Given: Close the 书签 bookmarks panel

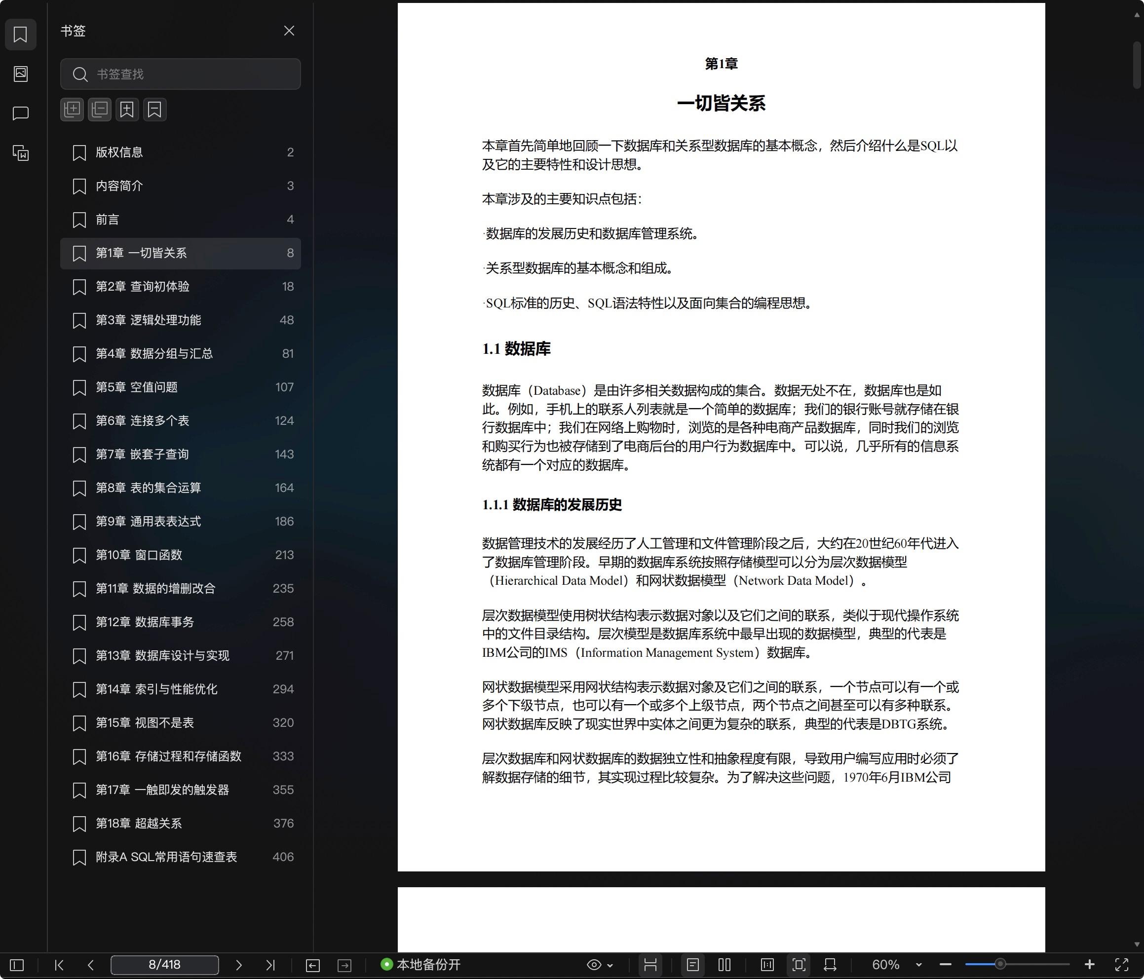Looking at the screenshot, I should (289, 31).
